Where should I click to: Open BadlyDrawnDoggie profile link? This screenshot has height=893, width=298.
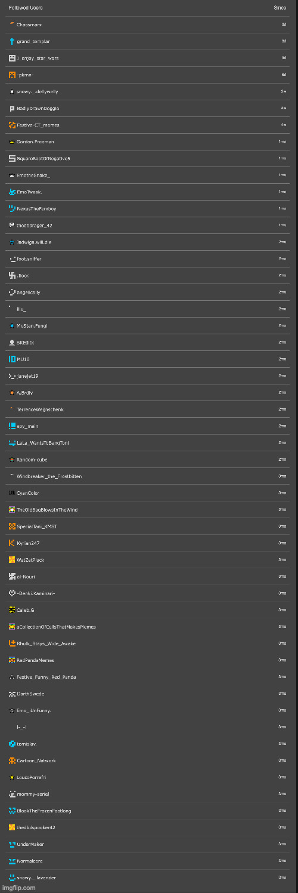(x=38, y=108)
